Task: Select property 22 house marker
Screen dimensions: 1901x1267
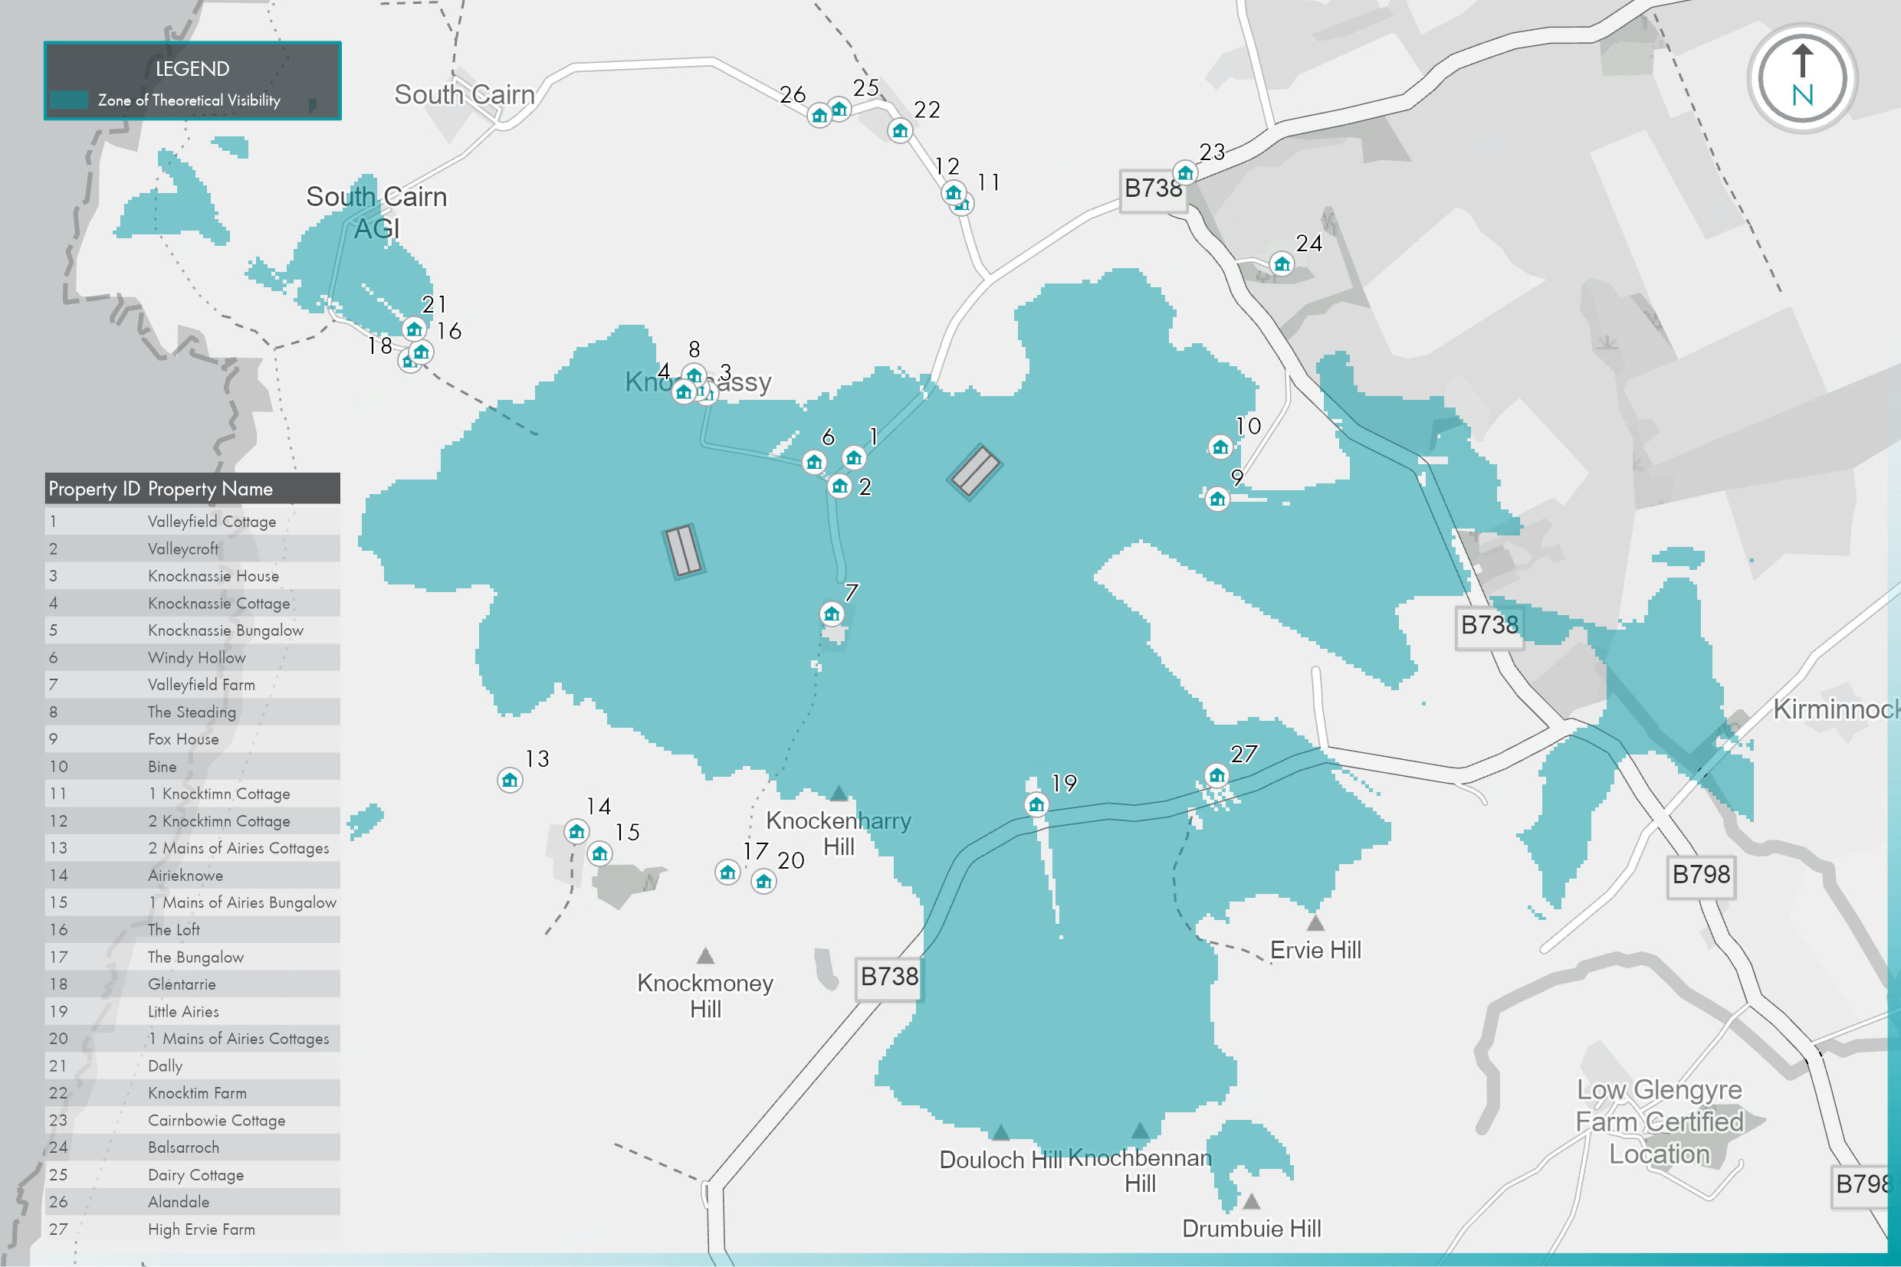Action: pyautogui.click(x=899, y=130)
